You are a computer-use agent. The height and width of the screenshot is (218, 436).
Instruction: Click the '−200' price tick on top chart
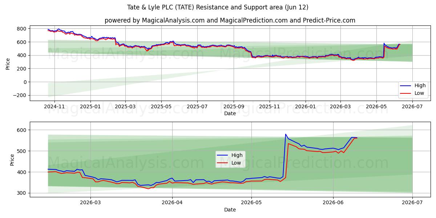coord(20,96)
